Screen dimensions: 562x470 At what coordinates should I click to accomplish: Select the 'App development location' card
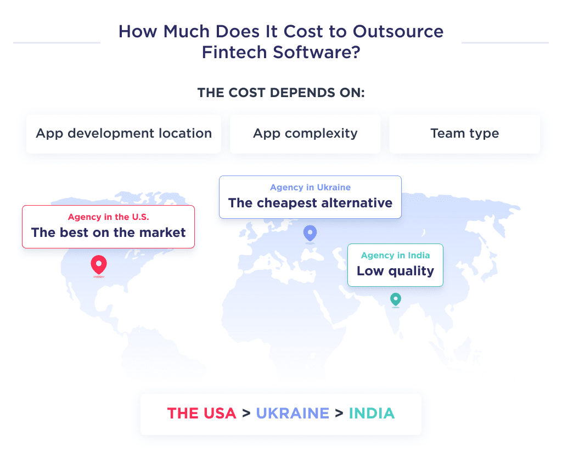123,133
